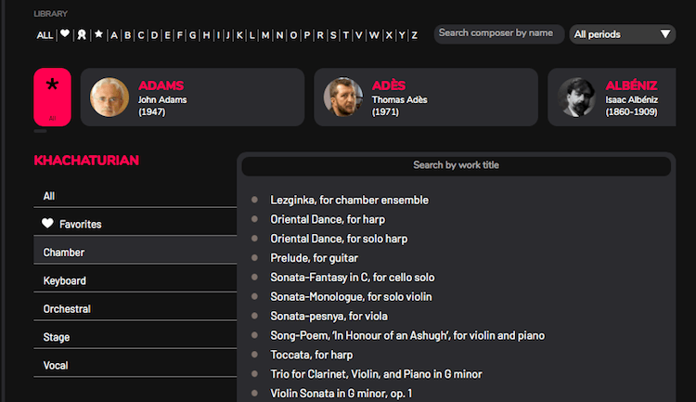Show recommended composers via ribbon award icon

(82, 34)
